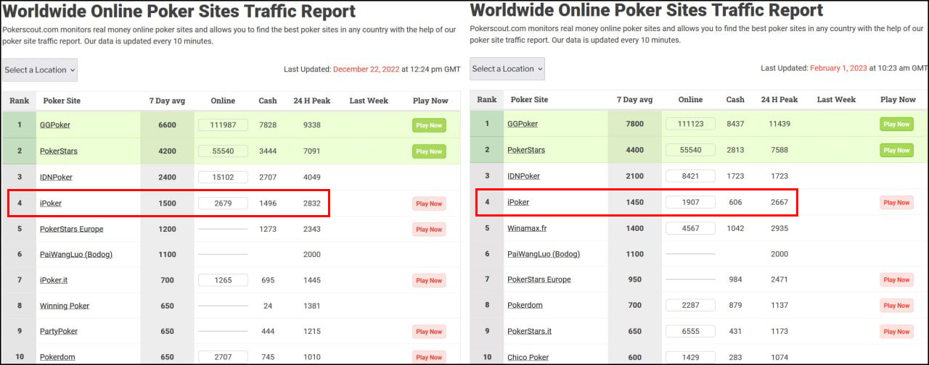Click PokerStars online field 55540 in December report
929x365 pixels.
pyautogui.click(x=223, y=151)
